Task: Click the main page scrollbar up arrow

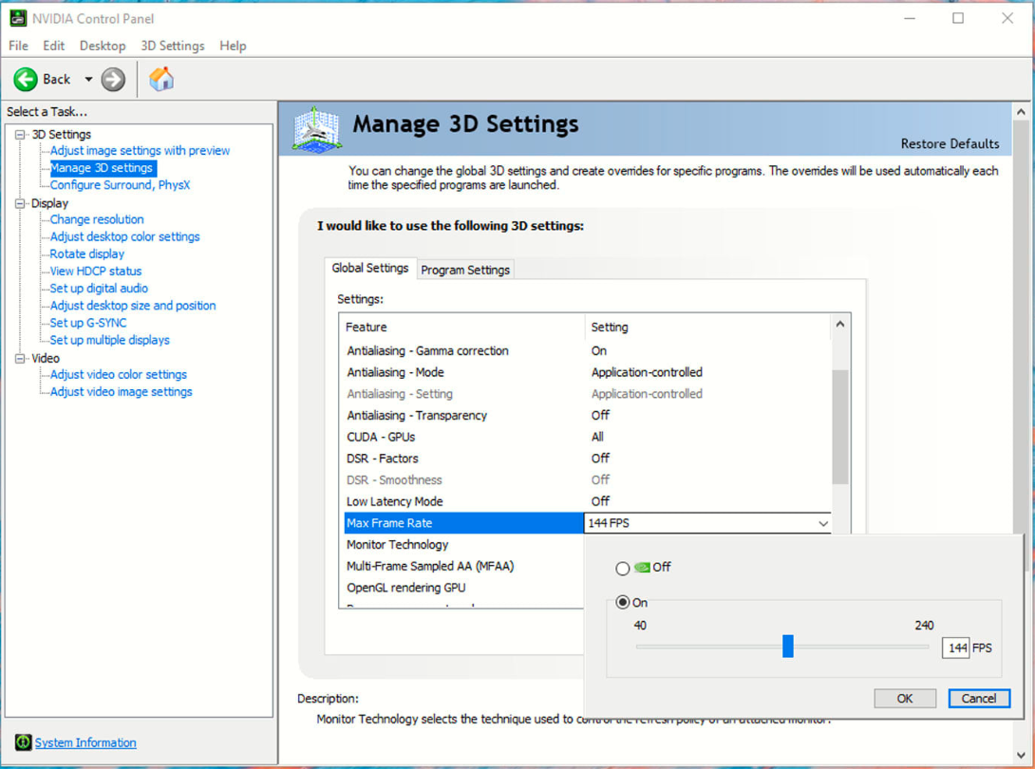Action: click(1021, 112)
